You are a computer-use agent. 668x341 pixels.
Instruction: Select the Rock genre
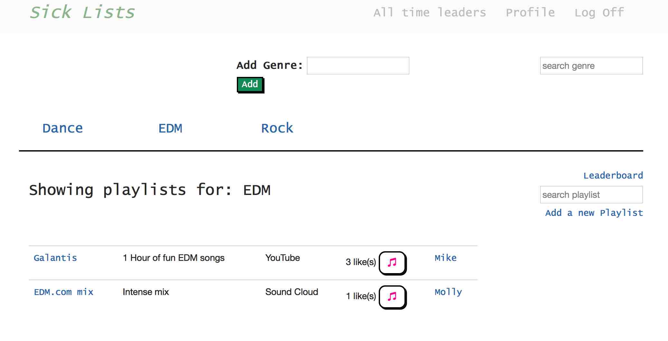(277, 128)
